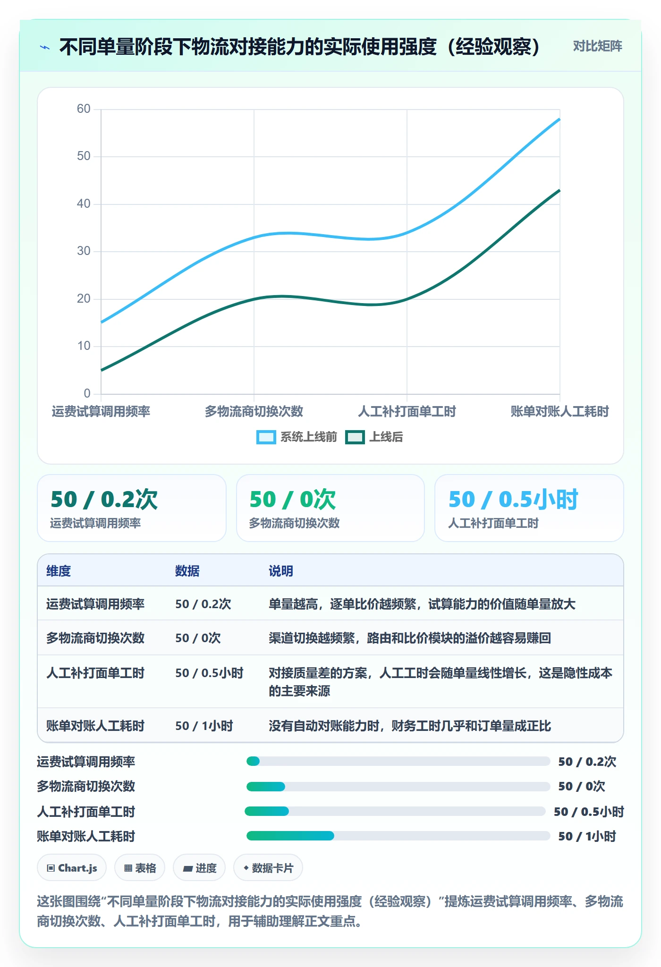Open the 50 / 0.2次 stat card
Image resolution: width=661 pixels, height=967 pixels.
click(132, 508)
